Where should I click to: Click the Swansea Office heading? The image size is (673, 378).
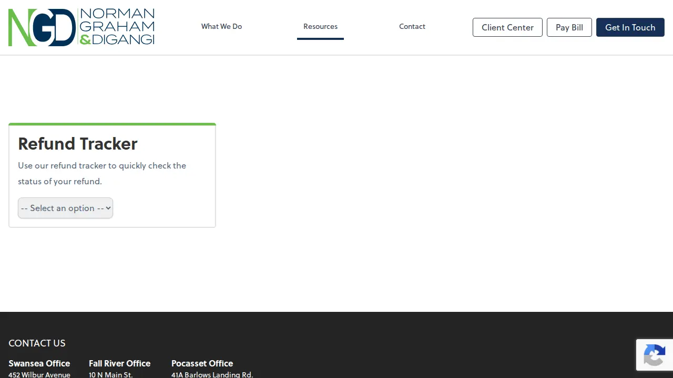[39, 363]
